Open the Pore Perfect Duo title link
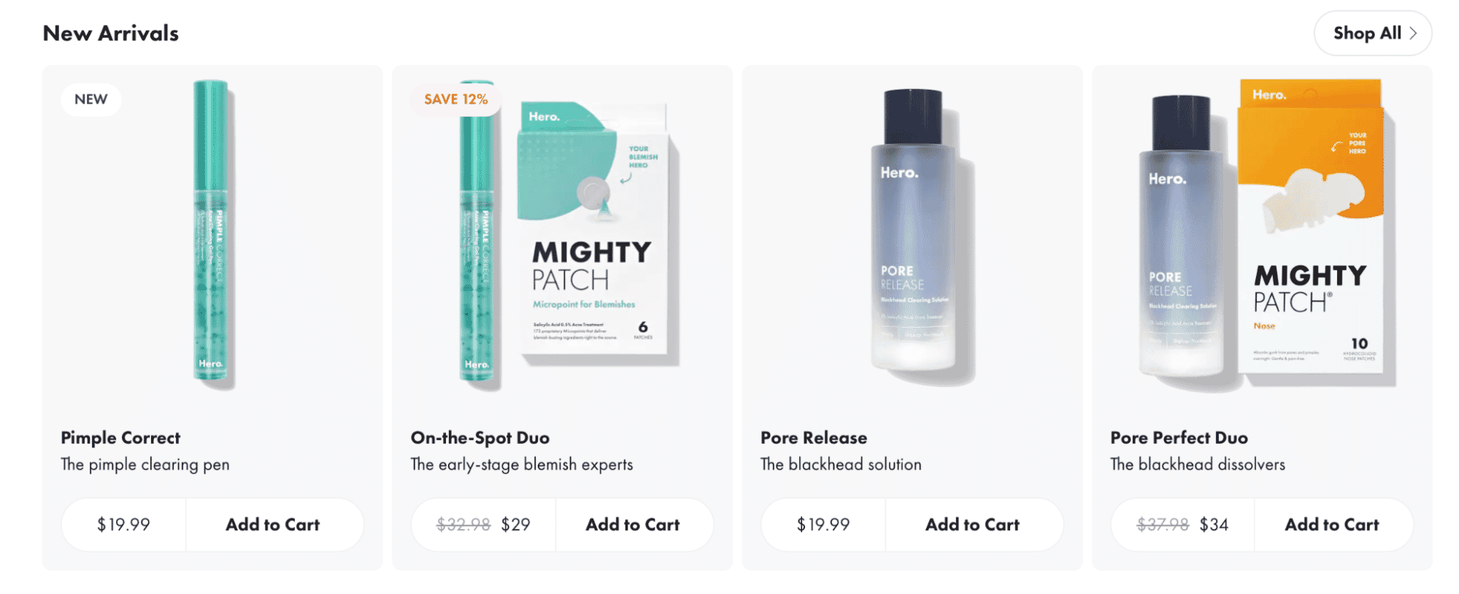Viewport: 1459px width, 594px height. [1179, 438]
